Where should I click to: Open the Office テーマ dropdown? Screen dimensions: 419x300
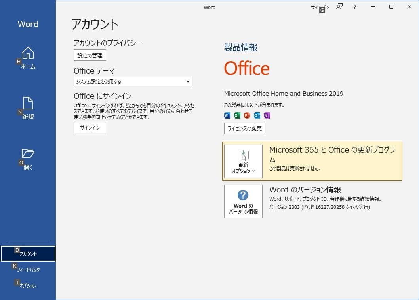(x=133, y=81)
